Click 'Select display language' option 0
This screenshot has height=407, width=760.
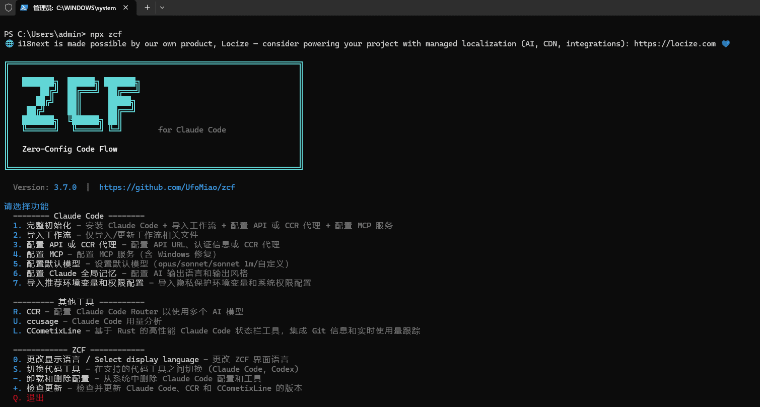click(151, 360)
